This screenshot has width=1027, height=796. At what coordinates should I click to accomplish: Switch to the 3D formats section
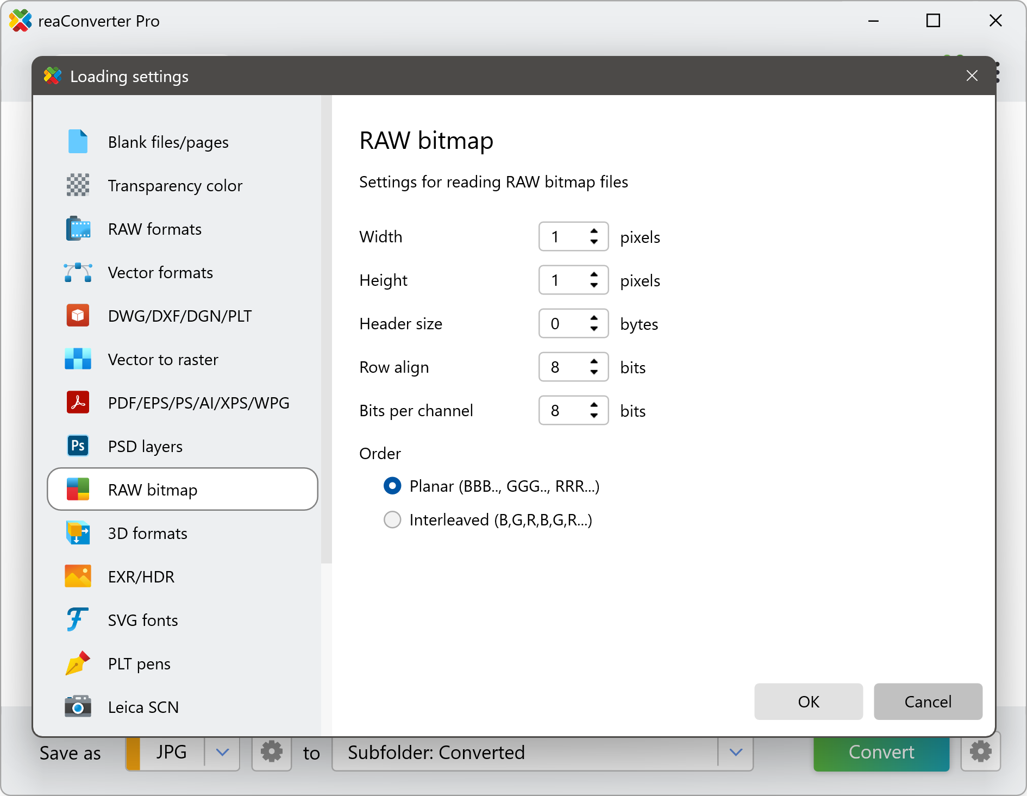[x=147, y=533]
